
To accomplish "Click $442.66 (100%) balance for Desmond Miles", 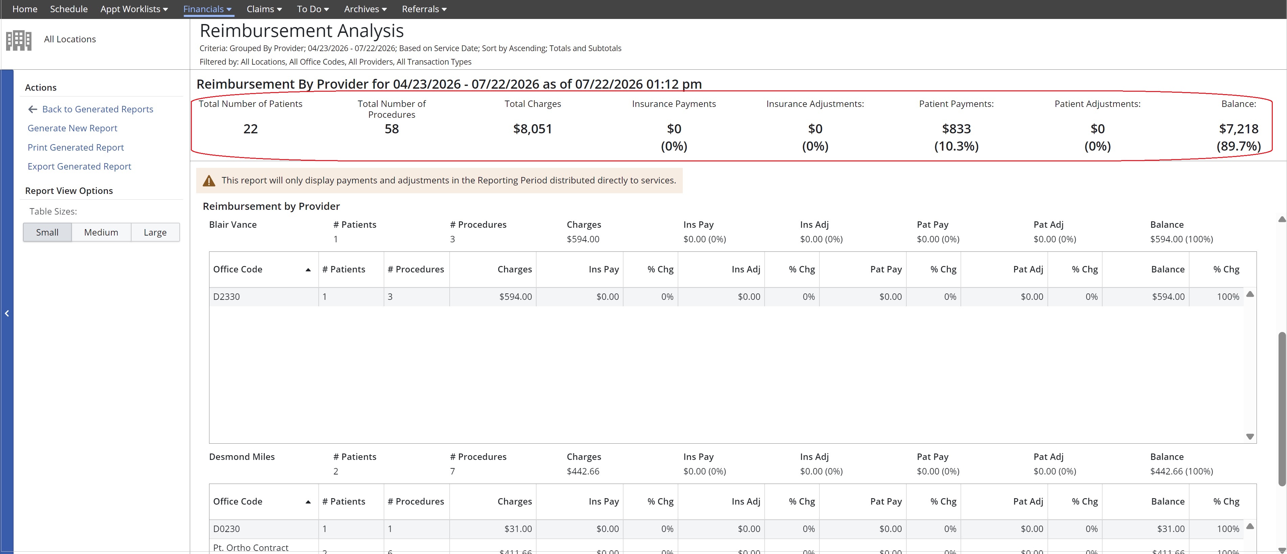I will click(1181, 471).
